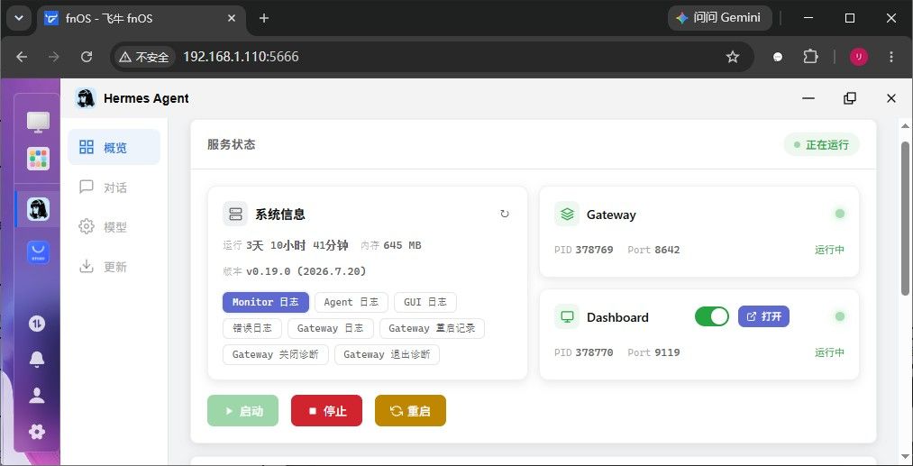Click the monitor icon beside Dashboard
Viewport: 913px width, 466px height.
pos(567,317)
